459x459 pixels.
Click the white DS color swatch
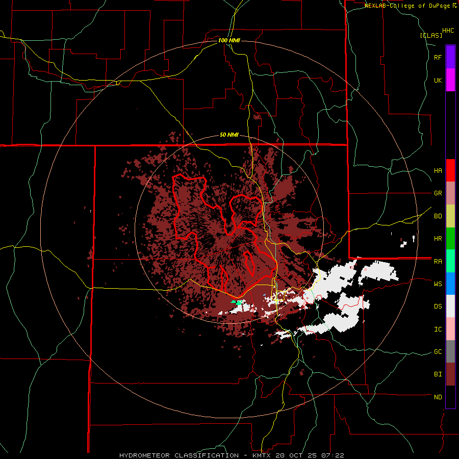(x=450, y=306)
